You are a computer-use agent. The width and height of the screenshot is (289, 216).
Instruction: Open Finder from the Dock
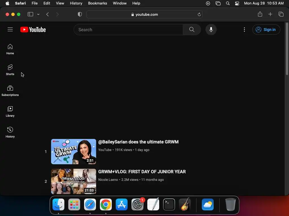[x=58, y=204]
